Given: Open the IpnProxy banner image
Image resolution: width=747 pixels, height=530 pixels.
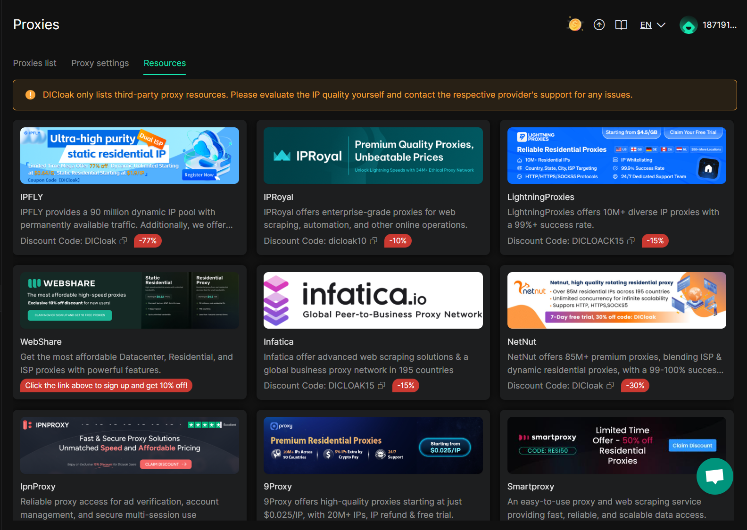Looking at the screenshot, I should (130, 445).
